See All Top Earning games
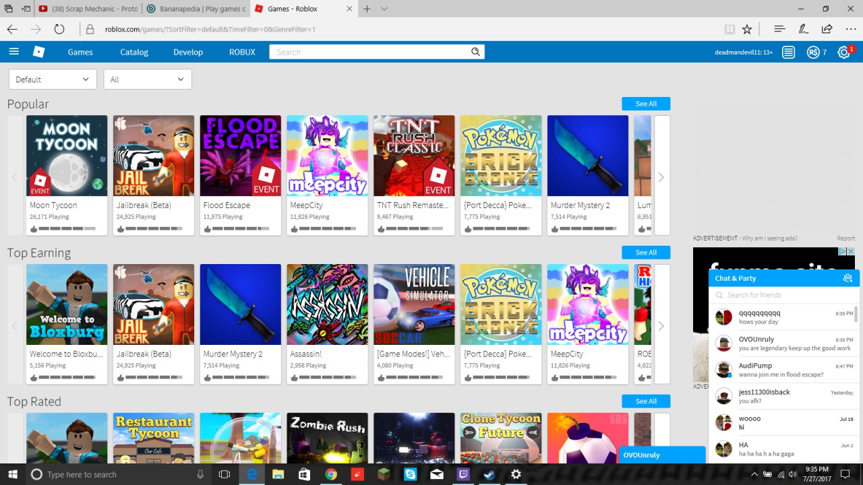Viewport: 863px width, 485px height. click(646, 253)
